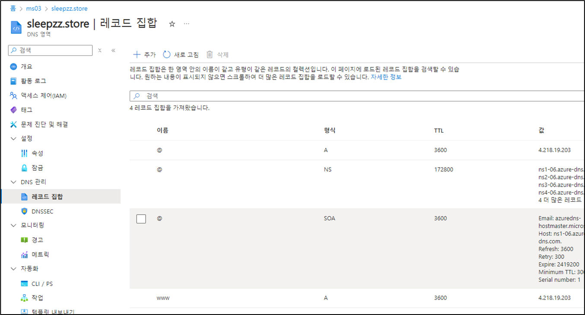Collapse the 자동화 section
Viewport: 585px width, 315px height.
[x=13, y=268]
